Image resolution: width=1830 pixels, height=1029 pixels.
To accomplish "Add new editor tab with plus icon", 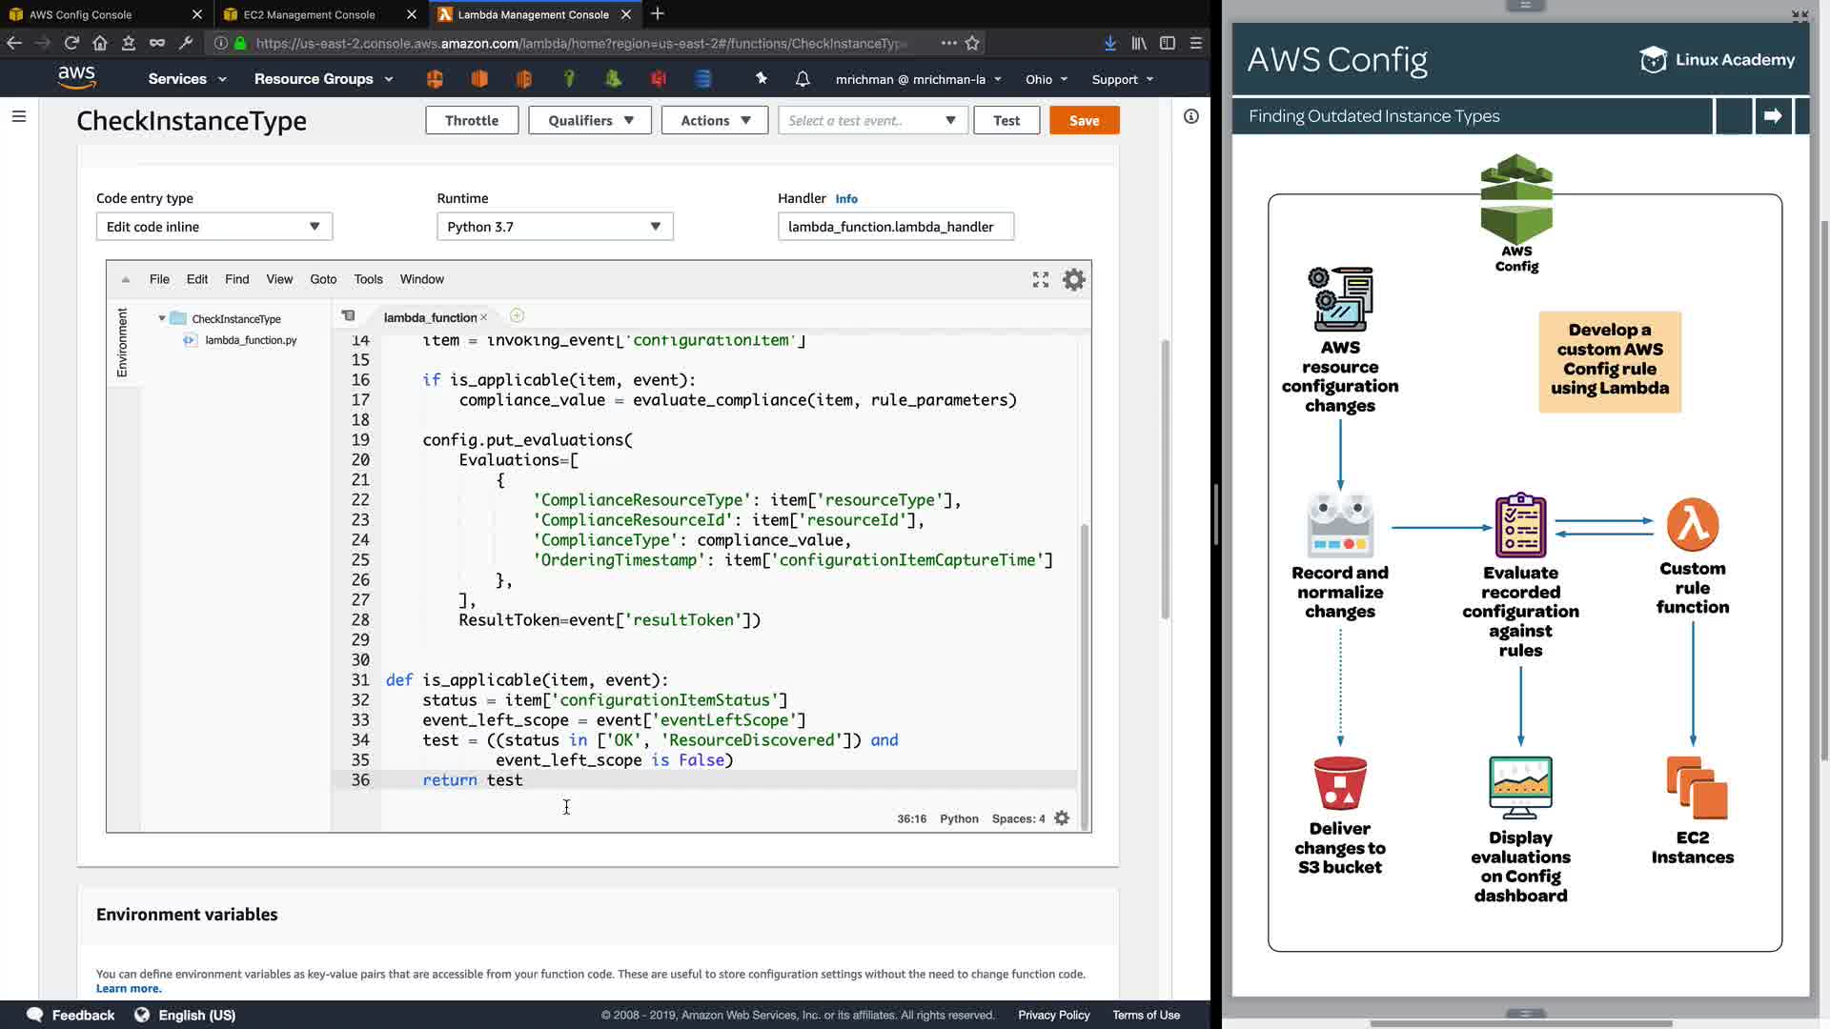I will 517,316.
